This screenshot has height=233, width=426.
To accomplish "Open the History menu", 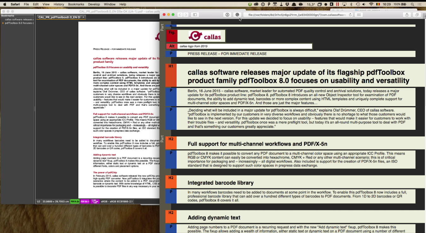I will pyautogui.click(x=59, y=4).
